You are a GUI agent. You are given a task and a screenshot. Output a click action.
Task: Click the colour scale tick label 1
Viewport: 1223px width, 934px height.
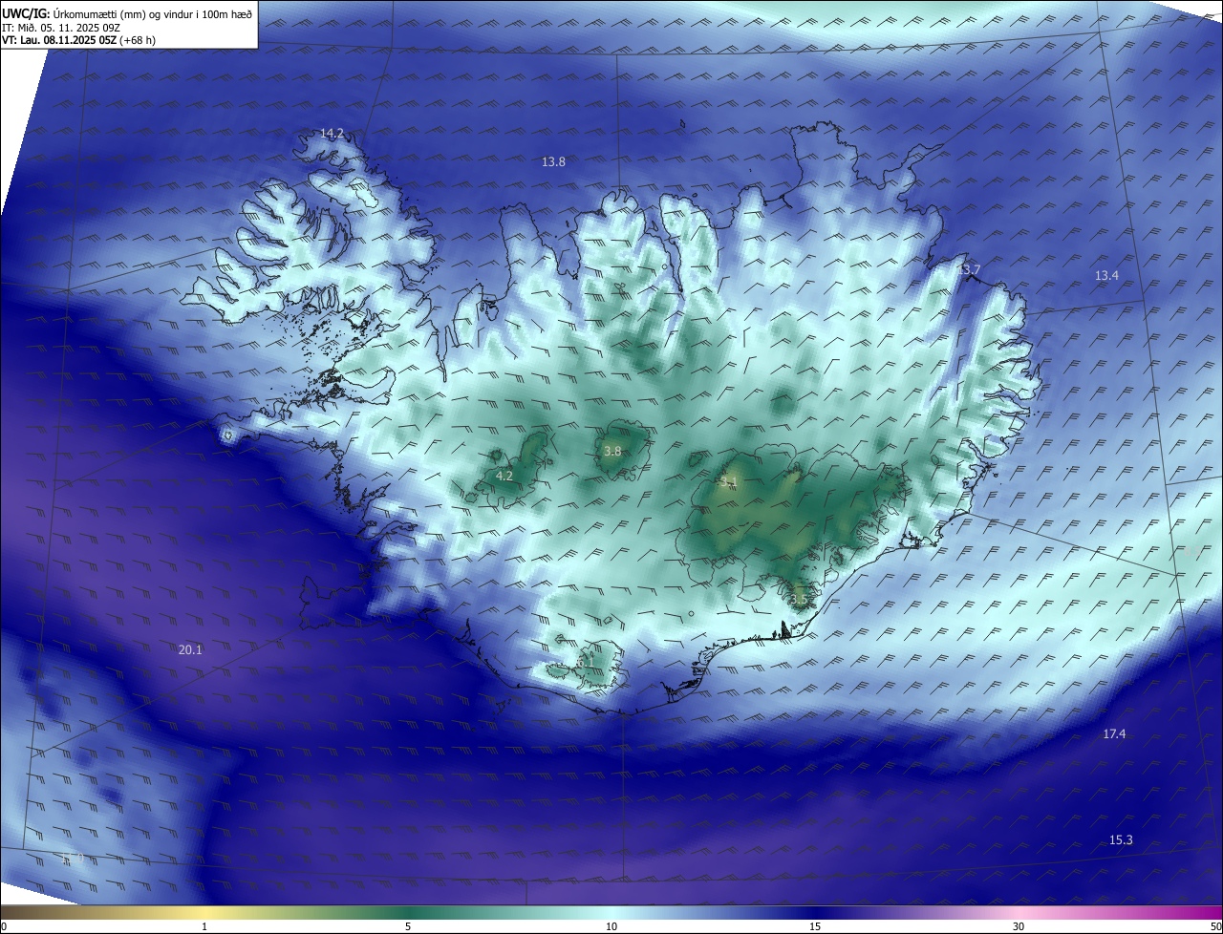pos(204,926)
